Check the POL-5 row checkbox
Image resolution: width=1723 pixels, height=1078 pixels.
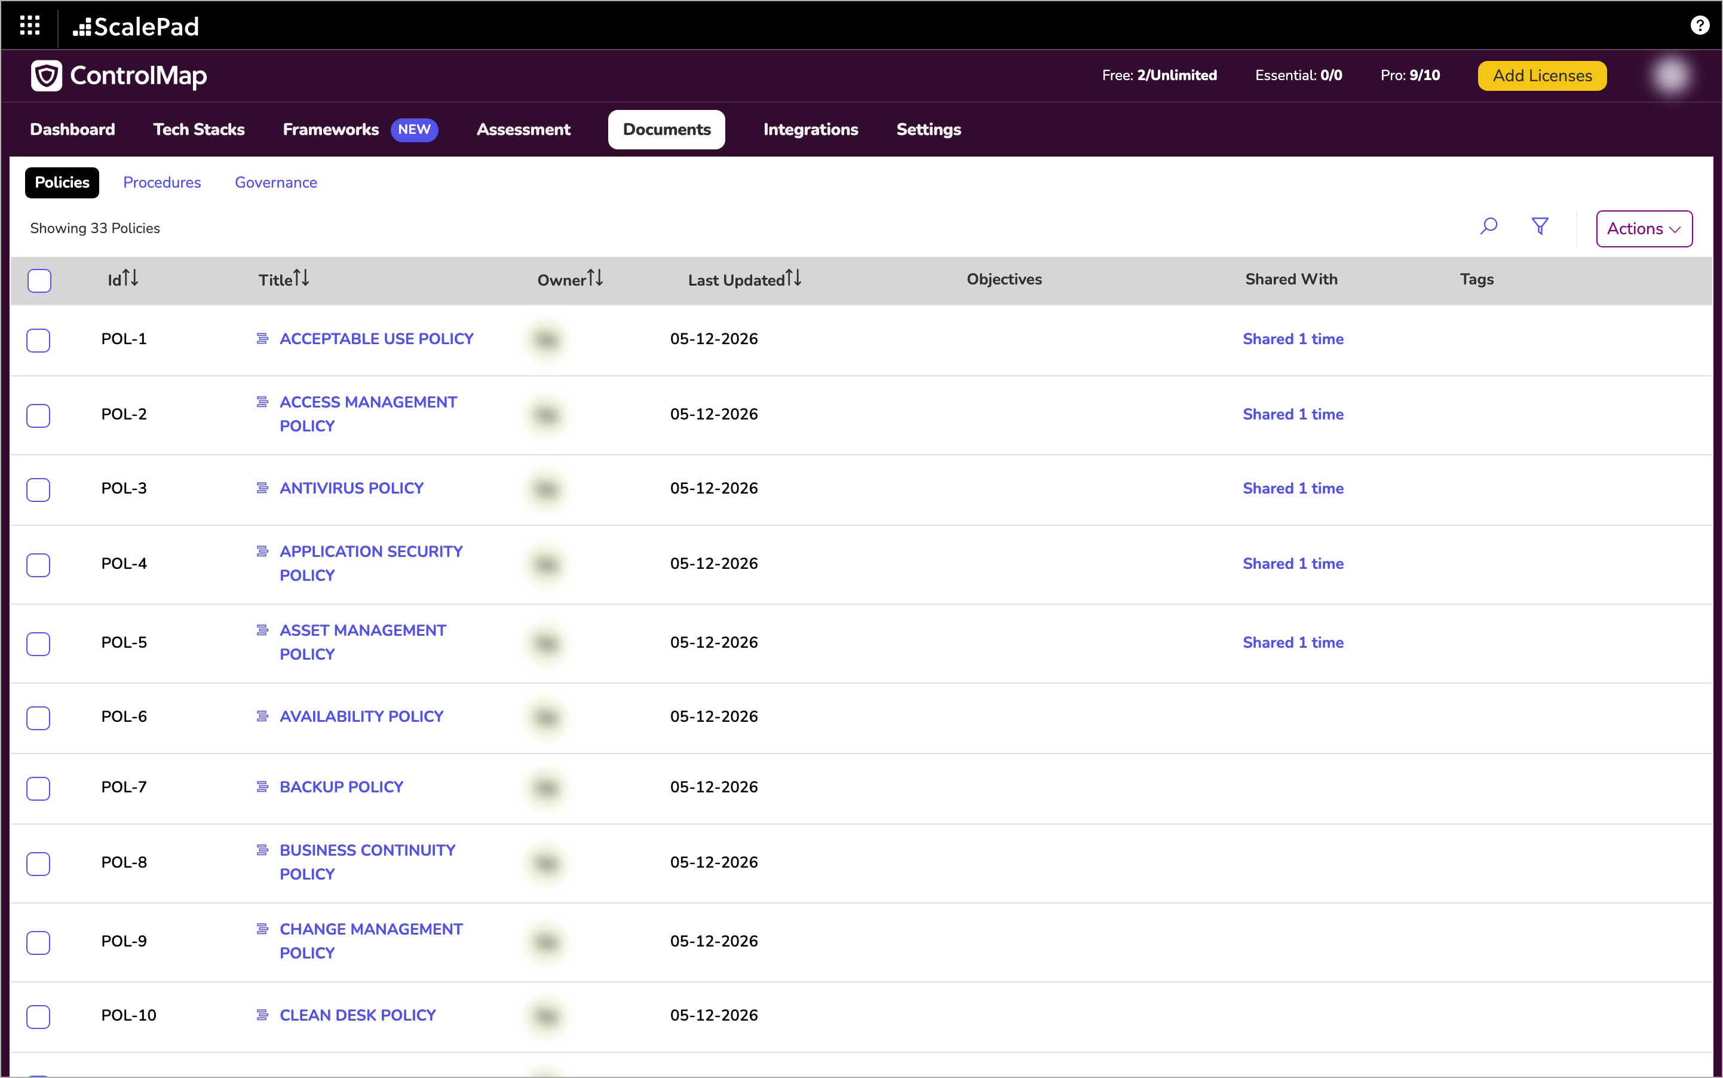[38, 644]
